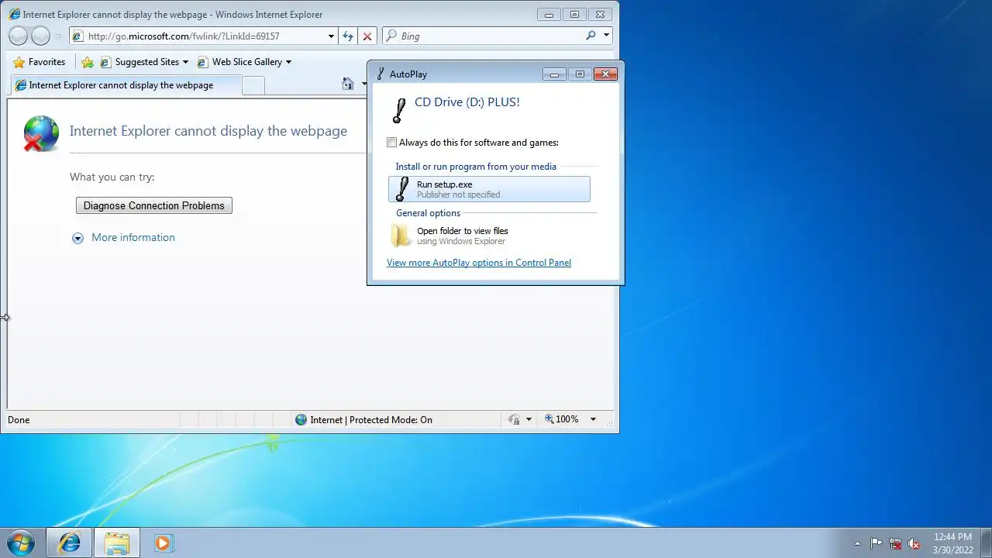Open the search provider dropdown arrow
992x558 pixels.
(x=606, y=36)
